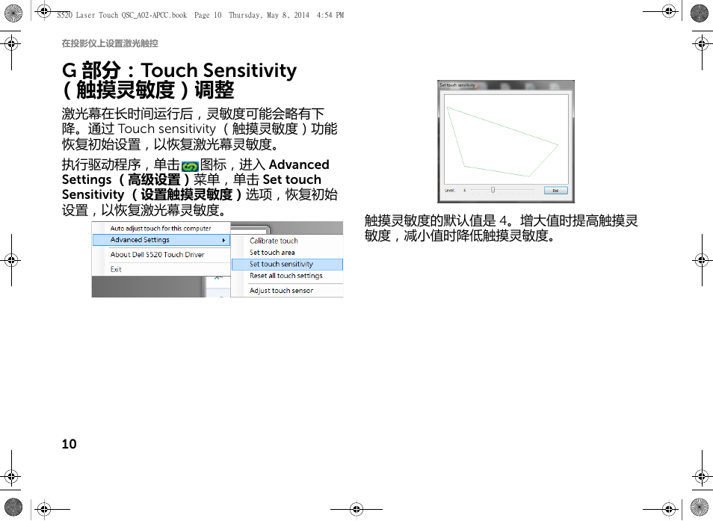Select the Set touch area option
This screenshot has height=521, width=713.
[272, 253]
